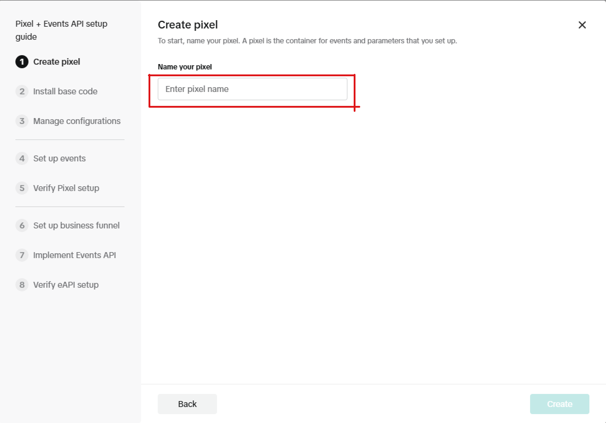
Task: Click the step 6 number circle
Action: point(22,225)
